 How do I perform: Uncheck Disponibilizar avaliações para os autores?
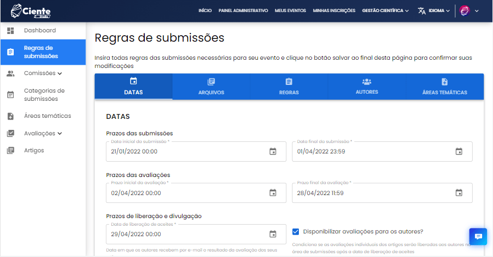296,232
